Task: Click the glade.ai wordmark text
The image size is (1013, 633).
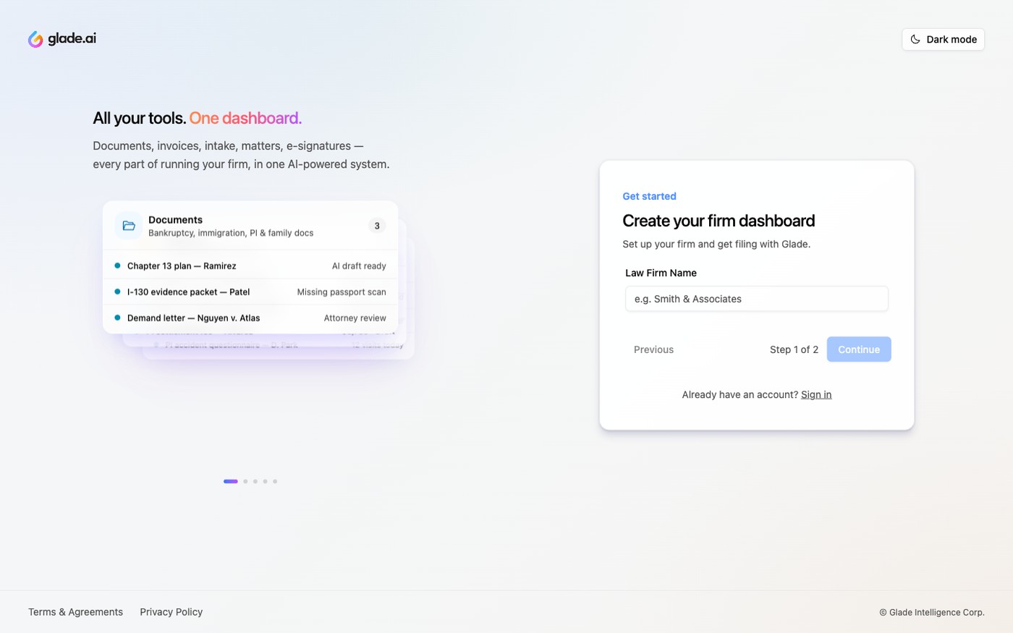Action: tap(72, 38)
